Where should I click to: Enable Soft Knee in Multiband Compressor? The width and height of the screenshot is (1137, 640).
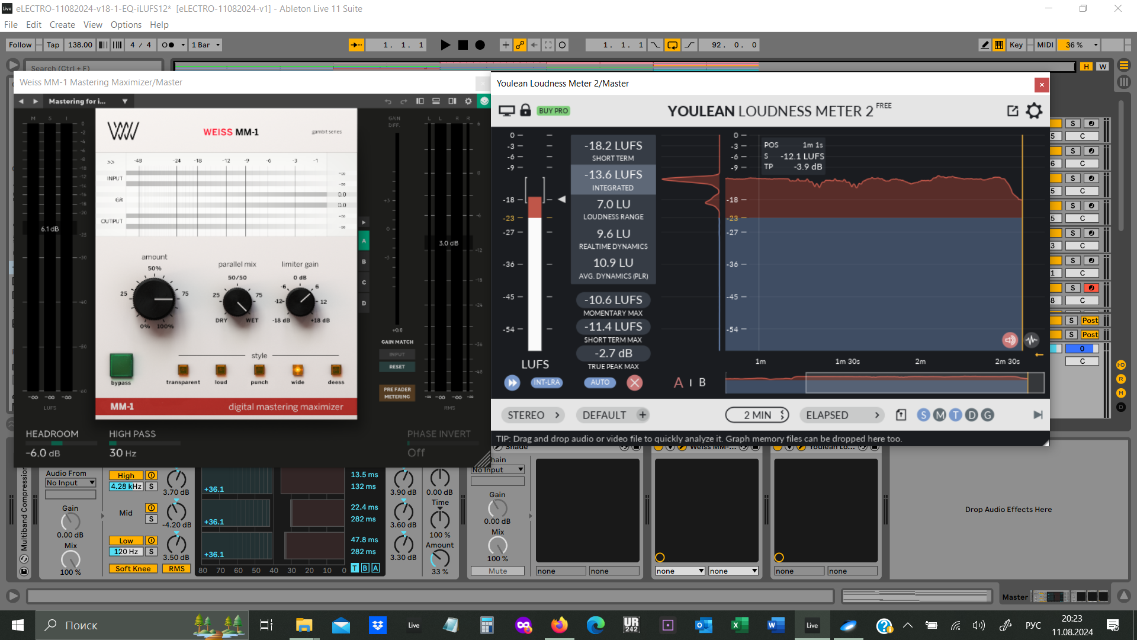(x=133, y=569)
